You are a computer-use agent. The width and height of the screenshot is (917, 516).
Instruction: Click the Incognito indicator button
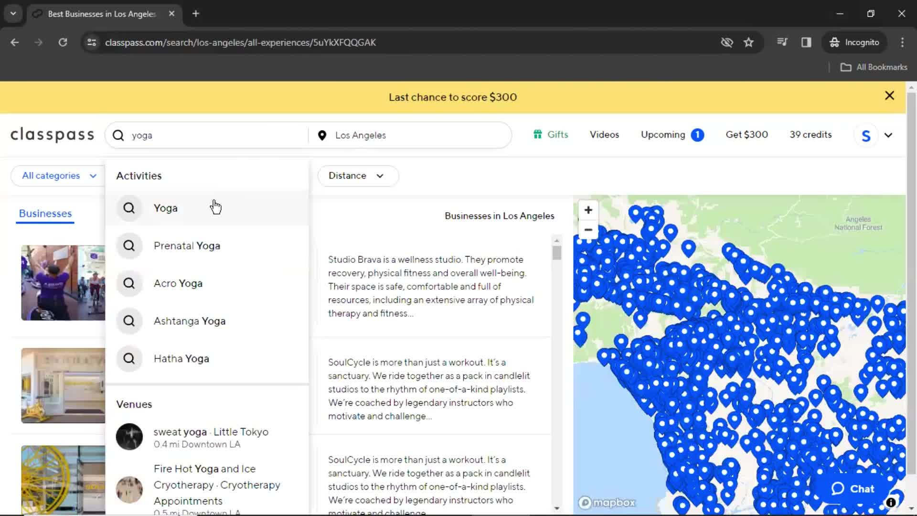coord(854,43)
